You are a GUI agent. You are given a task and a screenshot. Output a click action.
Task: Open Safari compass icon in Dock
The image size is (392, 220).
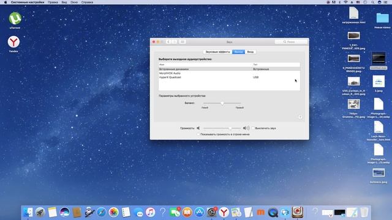(x=101, y=212)
